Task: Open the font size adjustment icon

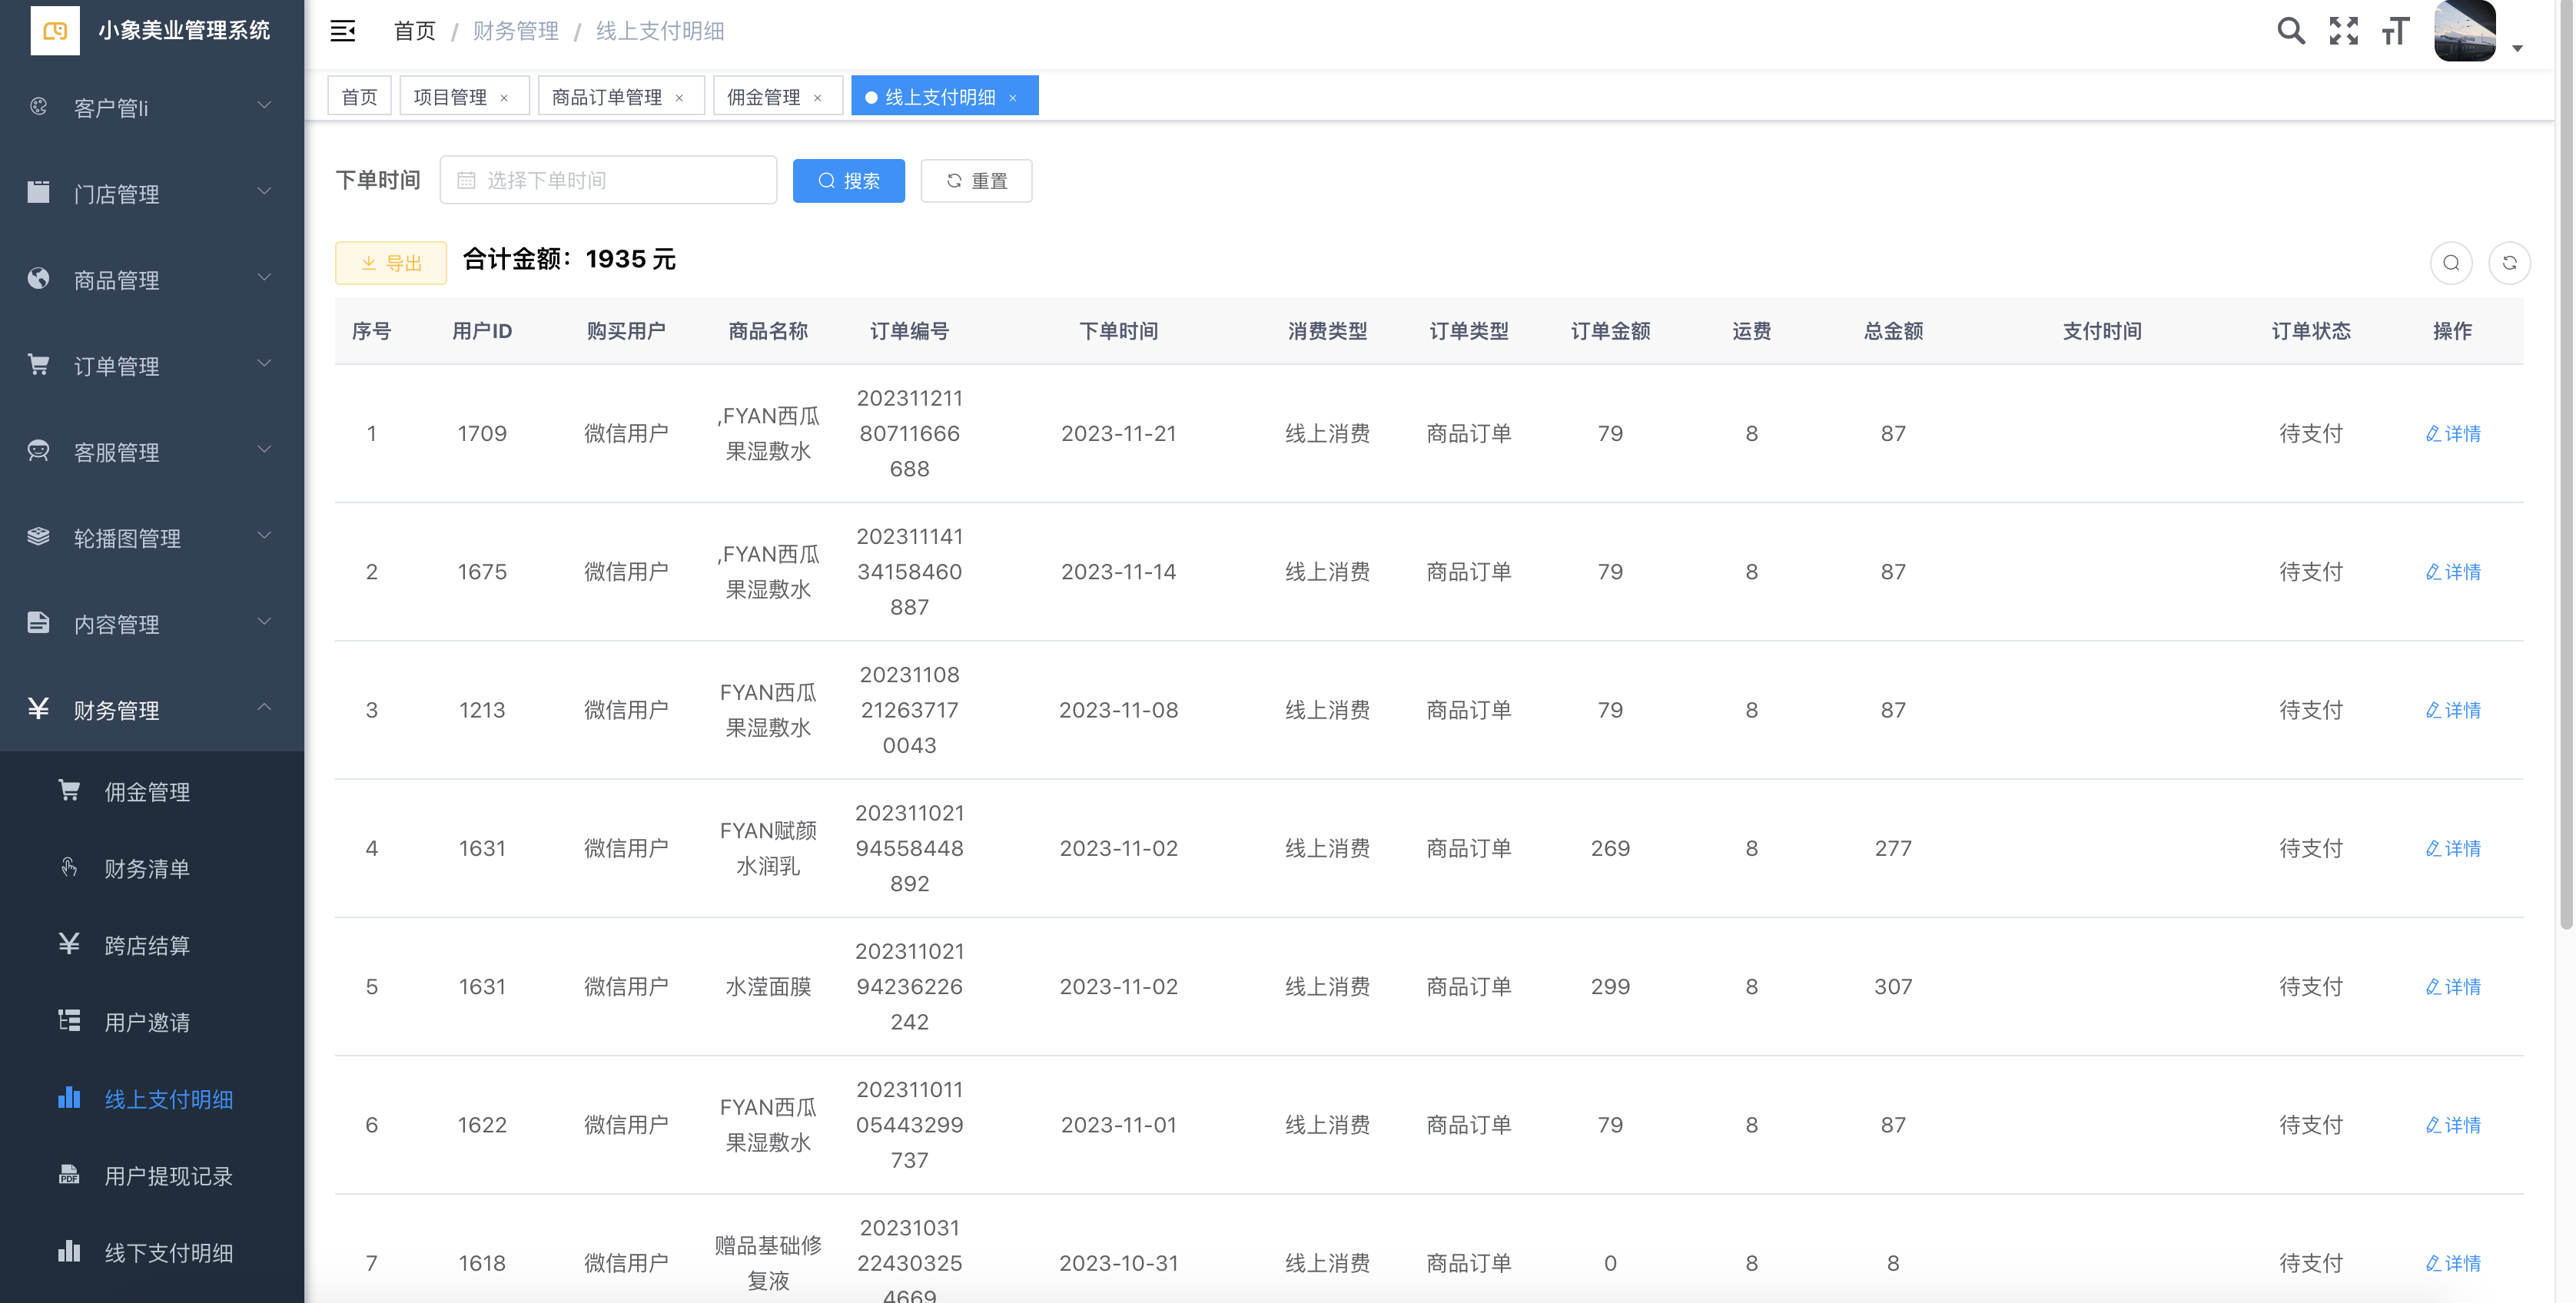Action: click(2395, 31)
